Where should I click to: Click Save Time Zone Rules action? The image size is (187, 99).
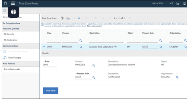(x=18, y=52)
